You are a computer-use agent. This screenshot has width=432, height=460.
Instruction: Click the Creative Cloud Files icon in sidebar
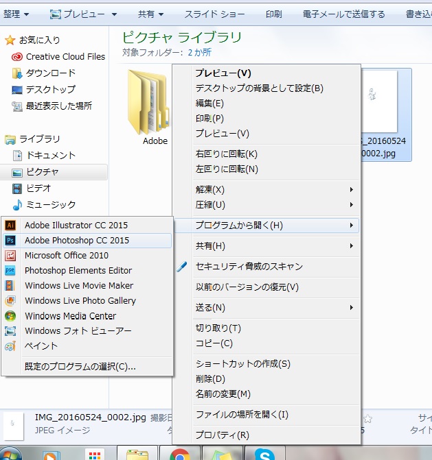[x=17, y=57]
